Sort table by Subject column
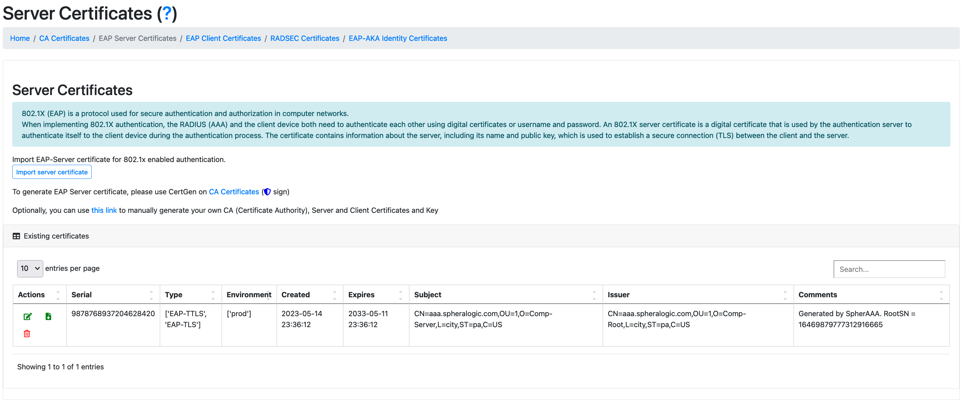 point(506,295)
